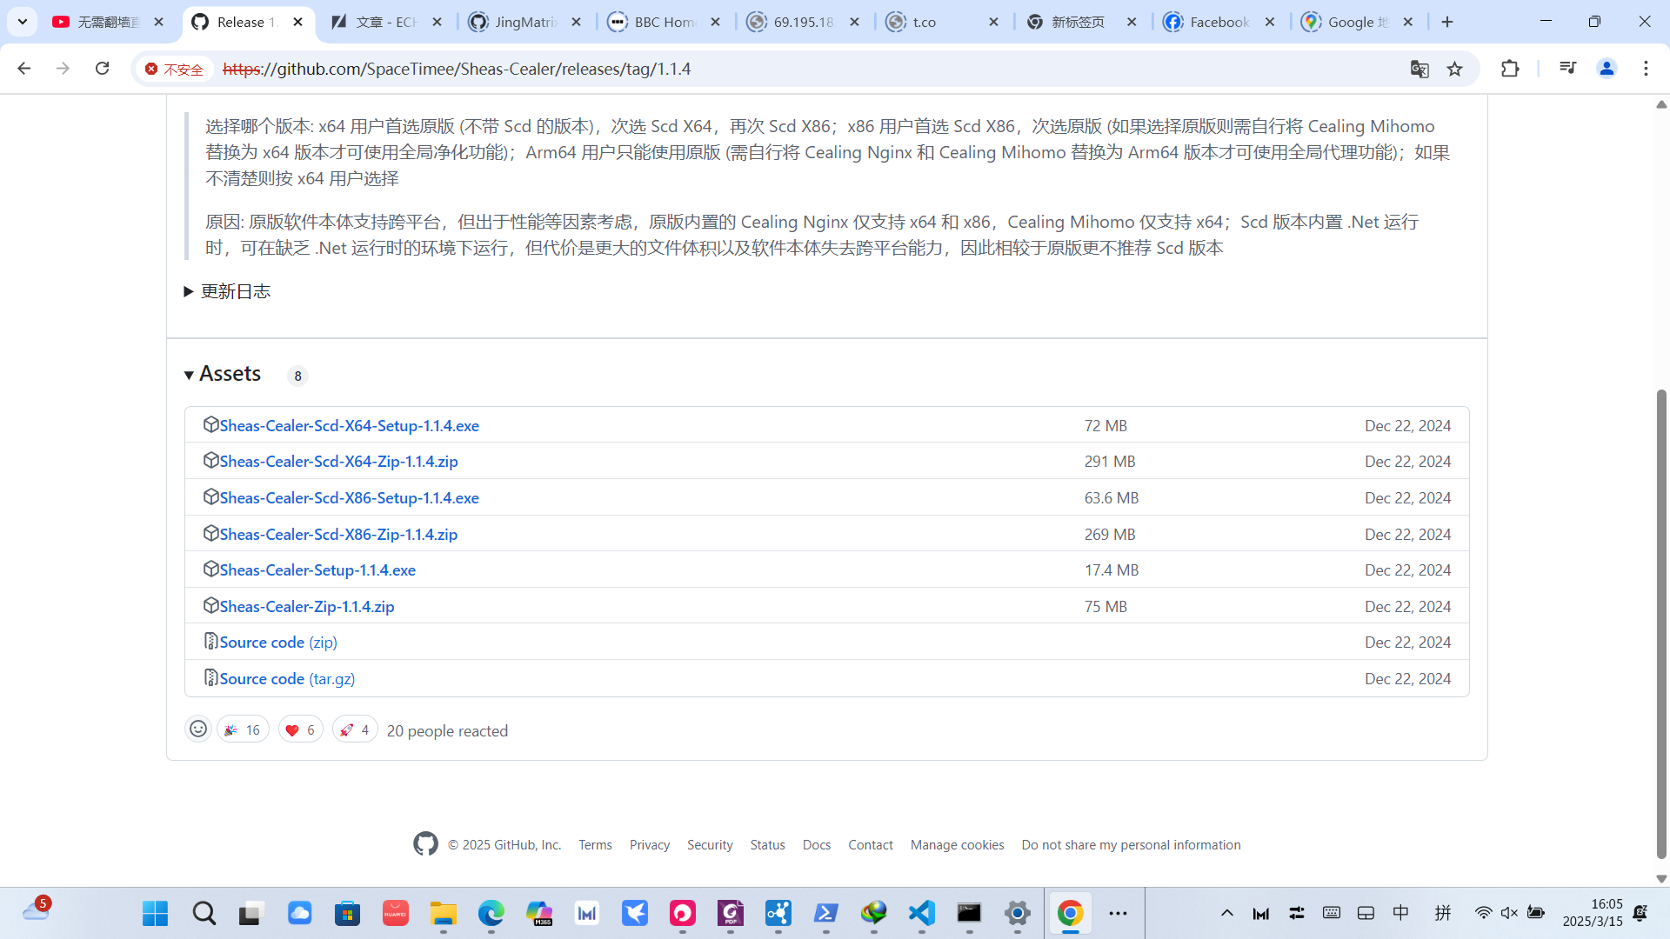Open tab search dropdown arrow

coord(23,22)
